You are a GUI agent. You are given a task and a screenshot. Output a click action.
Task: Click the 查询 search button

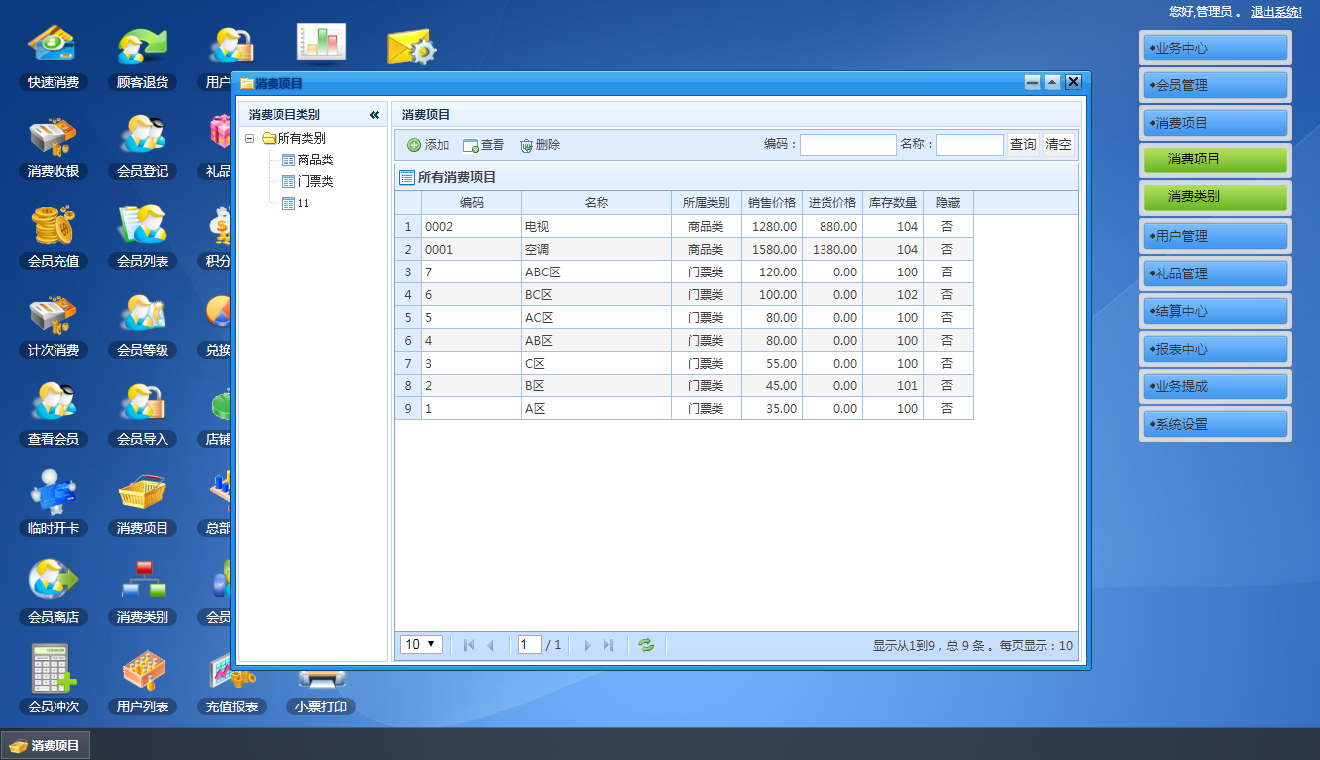[x=1023, y=145]
